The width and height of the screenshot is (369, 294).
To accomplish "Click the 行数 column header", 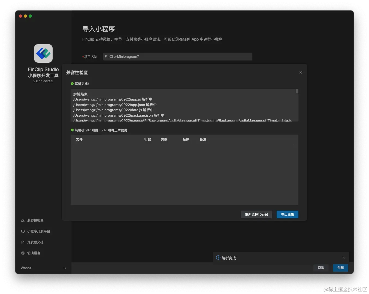I will pos(148,140).
